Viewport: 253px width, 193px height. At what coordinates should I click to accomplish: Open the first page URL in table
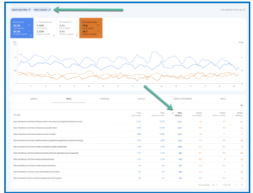(x=48, y=121)
